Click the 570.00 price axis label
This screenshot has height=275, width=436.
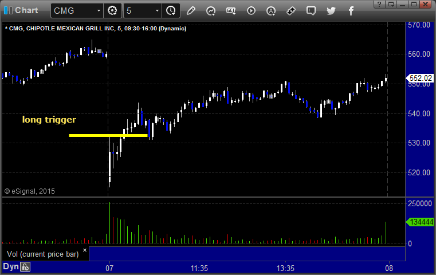click(419, 25)
